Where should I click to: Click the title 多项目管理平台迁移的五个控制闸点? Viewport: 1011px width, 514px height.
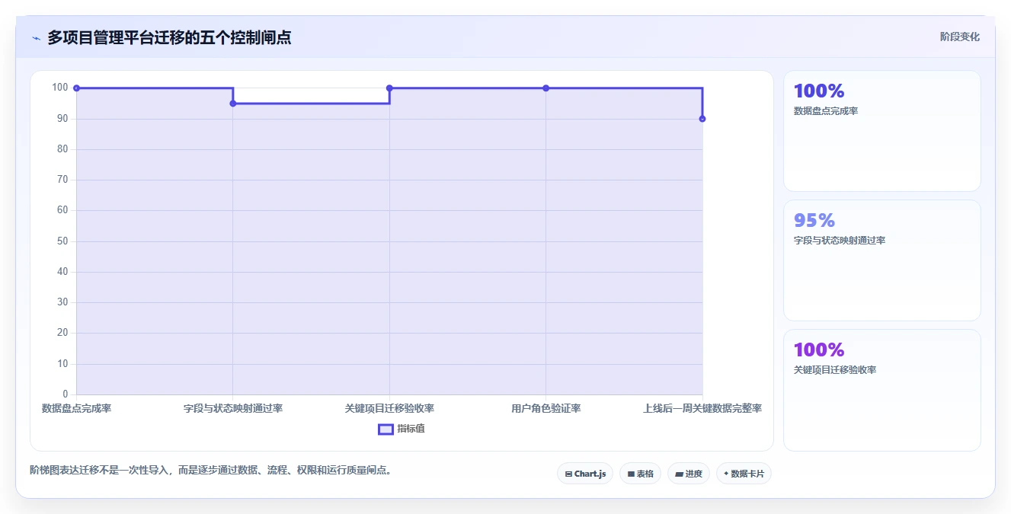169,37
